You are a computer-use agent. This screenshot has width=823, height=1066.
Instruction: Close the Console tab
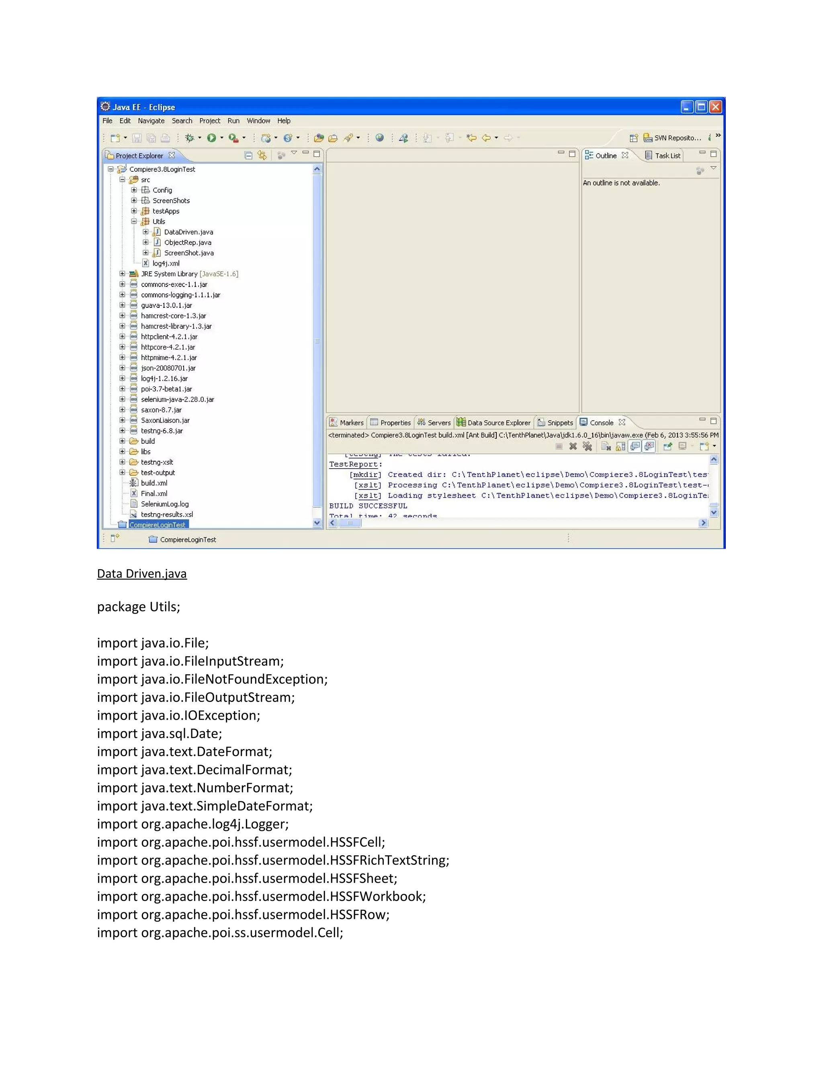coord(622,422)
